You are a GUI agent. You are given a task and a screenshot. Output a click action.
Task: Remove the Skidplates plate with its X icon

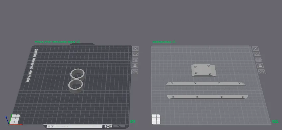click(x=255, y=48)
